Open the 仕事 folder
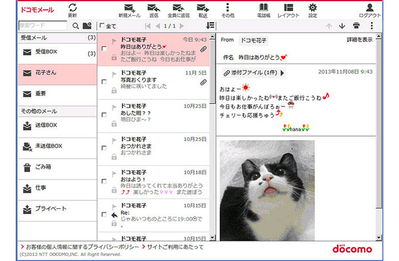This screenshot has height=261, width=399. coord(58,189)
